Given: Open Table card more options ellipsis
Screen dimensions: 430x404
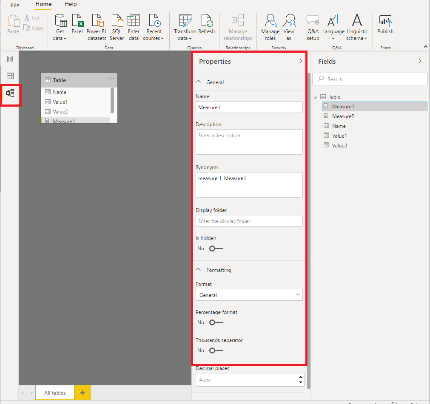Looking at the screenshot, I should click(111, 79).
